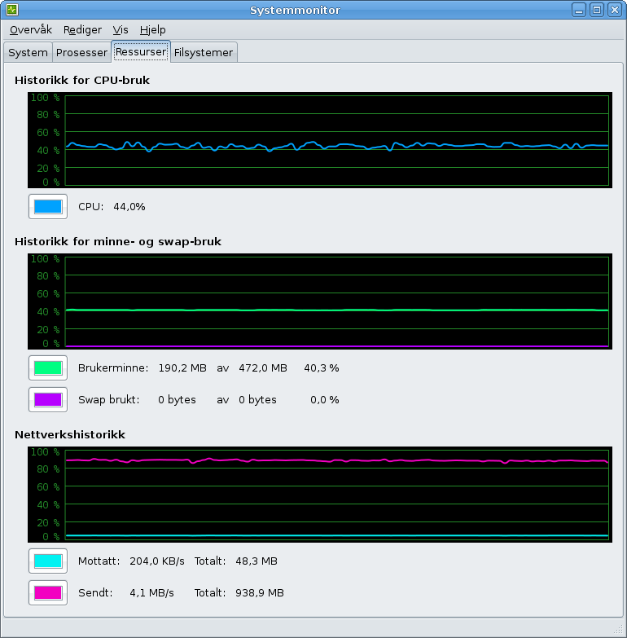
Task: Click the Nettverkshistorikk heading
Action: click(70, 434)
